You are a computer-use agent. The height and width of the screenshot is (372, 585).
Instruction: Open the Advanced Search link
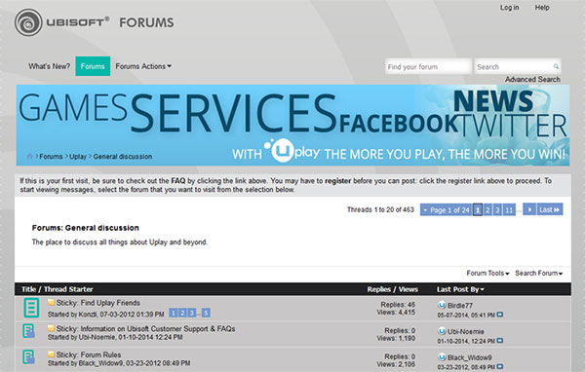point(532,80)
